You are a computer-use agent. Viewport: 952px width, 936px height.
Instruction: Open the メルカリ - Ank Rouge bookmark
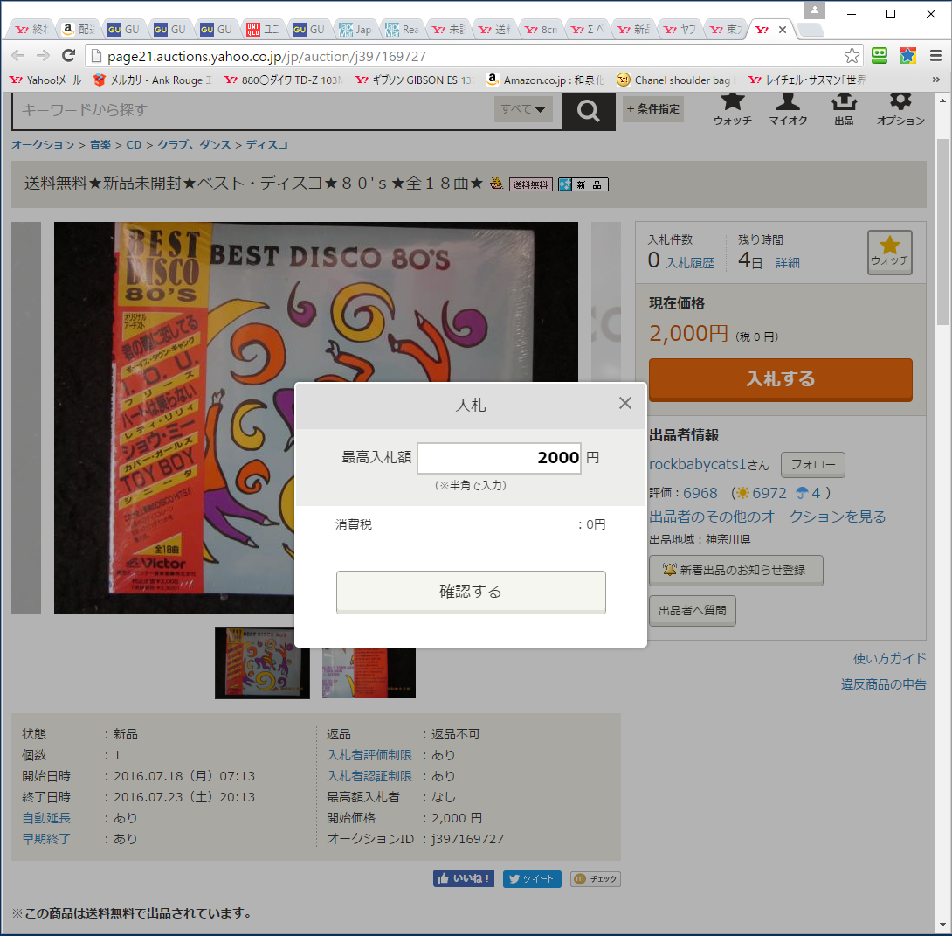click(x=152, y=80)
